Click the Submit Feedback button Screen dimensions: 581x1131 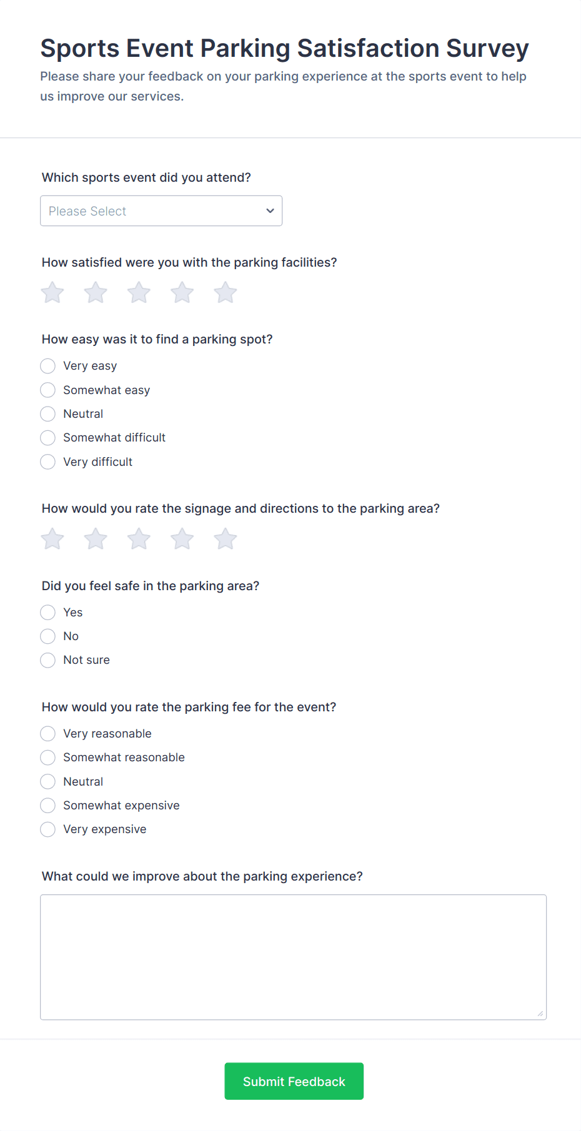(x=294, y=1081)
